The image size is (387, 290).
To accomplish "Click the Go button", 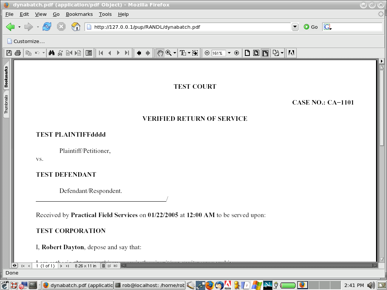I will click(x=311, y=27).
